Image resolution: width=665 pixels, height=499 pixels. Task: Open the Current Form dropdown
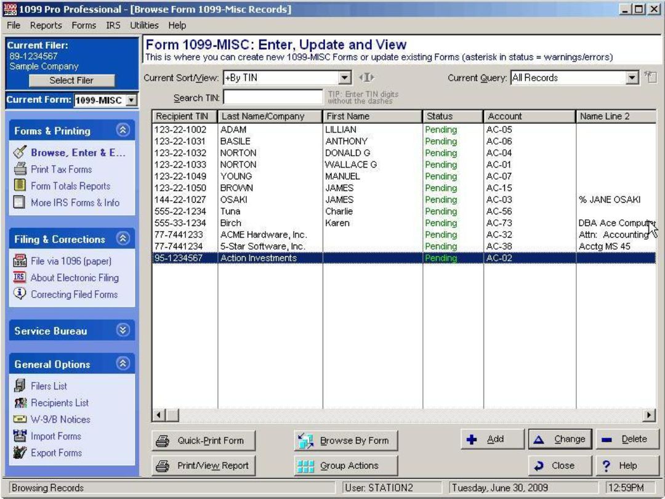pyautogui.click(x=132, y=100)
